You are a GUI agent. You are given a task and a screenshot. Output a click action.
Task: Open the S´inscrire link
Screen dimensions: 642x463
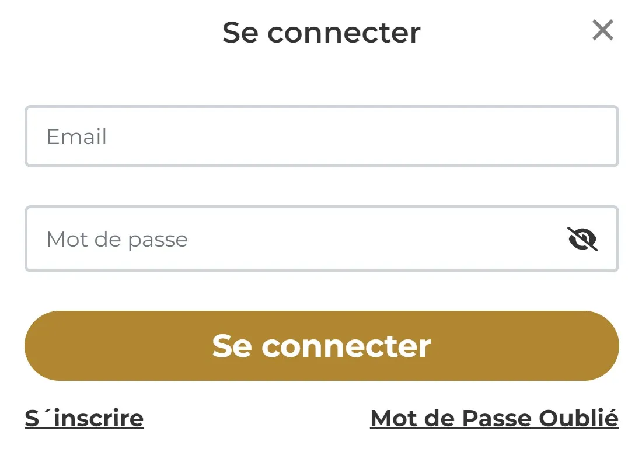coord(84,418)
